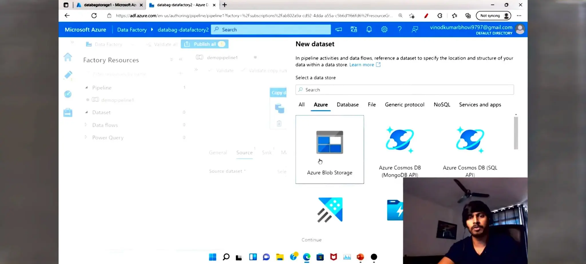Go to Home in the left sidebar
This screenshot has height=264, width=586.
pyautogui.click(x=68, y=57)
